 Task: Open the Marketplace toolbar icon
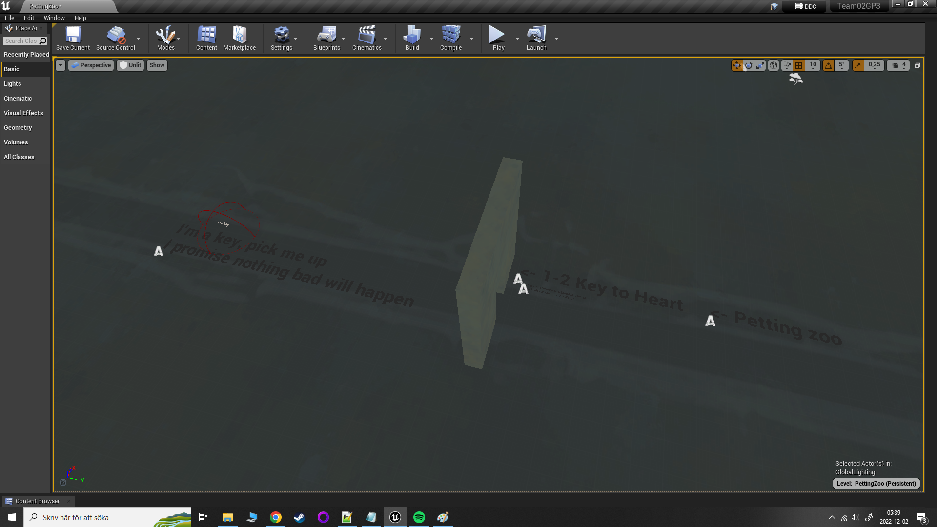[240, 38]
